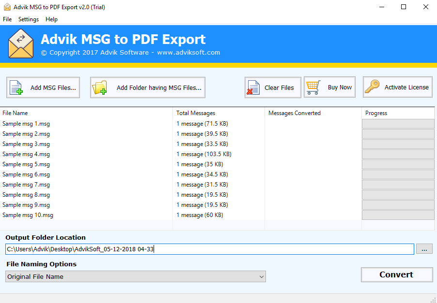Click the Output Folder Location path field
Viewport: 437px width, 303px height.
[210, 249]
